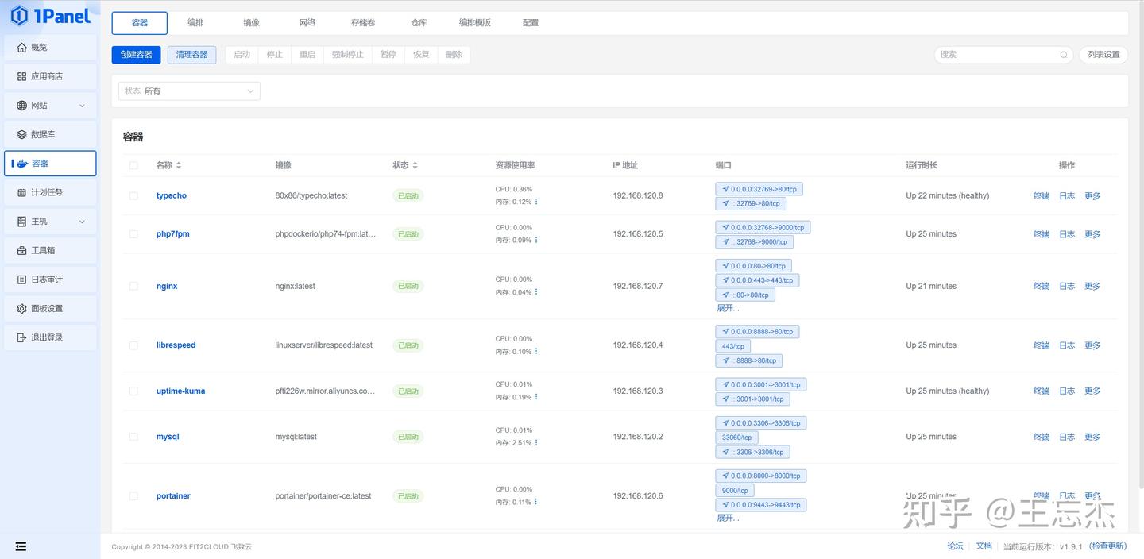Collapse the sidebar with the bottom menu icon

click(21, 546)
